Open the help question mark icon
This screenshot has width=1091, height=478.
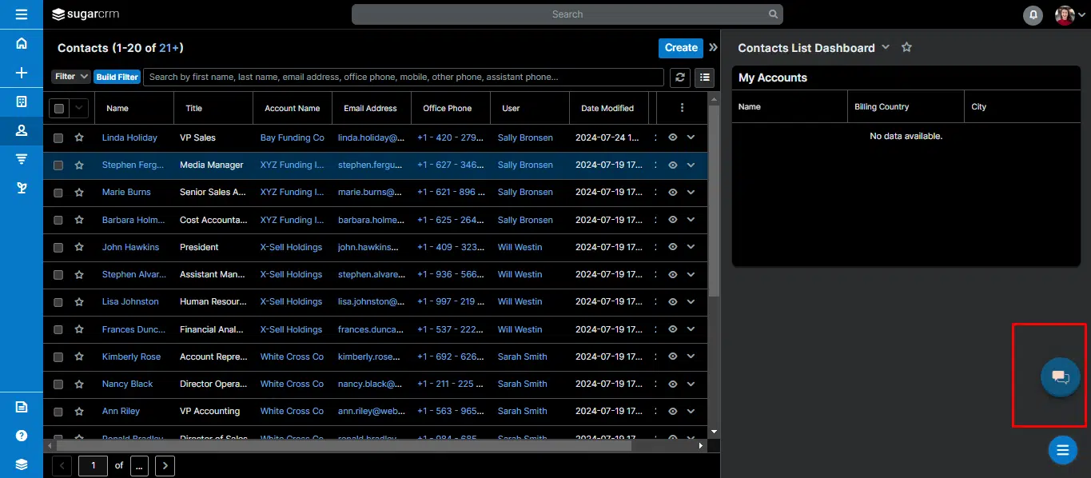coord(22,436)
